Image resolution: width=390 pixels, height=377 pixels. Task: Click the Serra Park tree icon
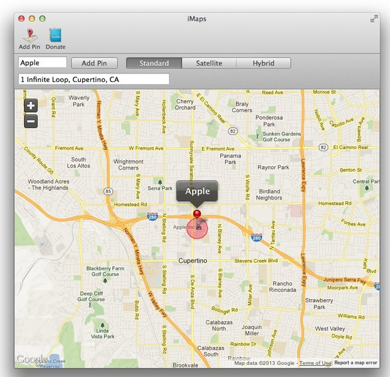pos(160,182)
